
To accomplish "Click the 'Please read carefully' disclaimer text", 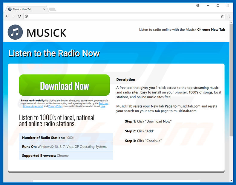I will point(65,103).
